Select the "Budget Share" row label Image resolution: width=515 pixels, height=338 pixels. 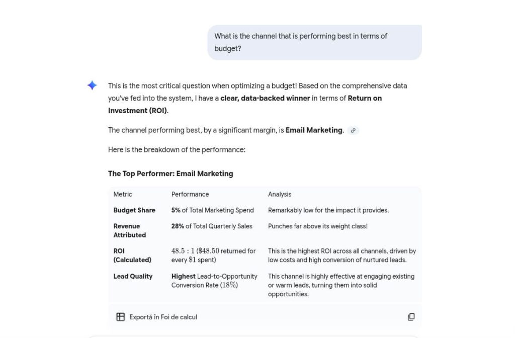coord(134,210)
